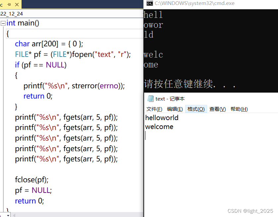Click the fopen("text", "r") line
Viewport: 278px width, 217px height.
pos(73,54)
